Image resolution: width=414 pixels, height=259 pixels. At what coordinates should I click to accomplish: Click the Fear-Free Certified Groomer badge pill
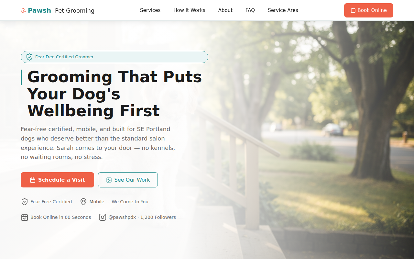click(x=114, y=57)
